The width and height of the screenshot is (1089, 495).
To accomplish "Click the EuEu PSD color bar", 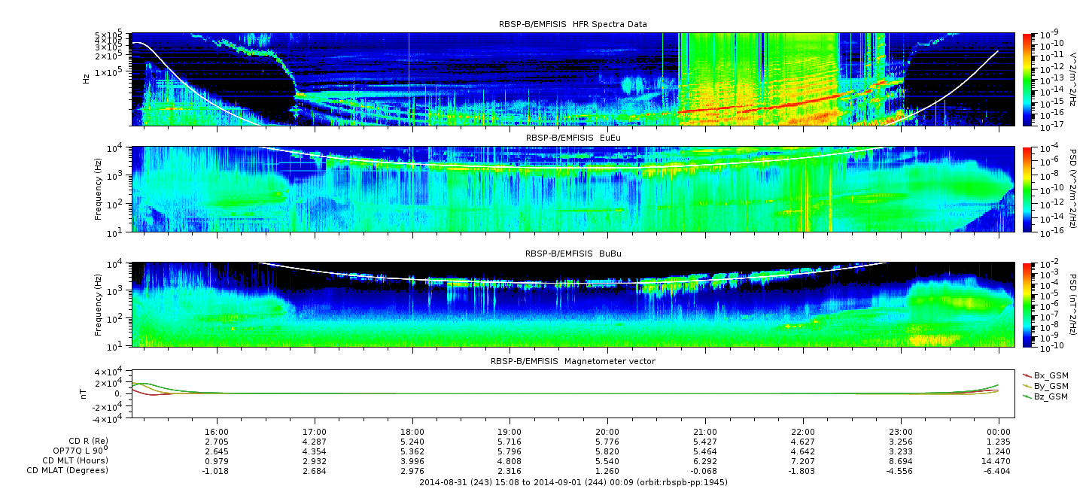I will click(1027, 190).
